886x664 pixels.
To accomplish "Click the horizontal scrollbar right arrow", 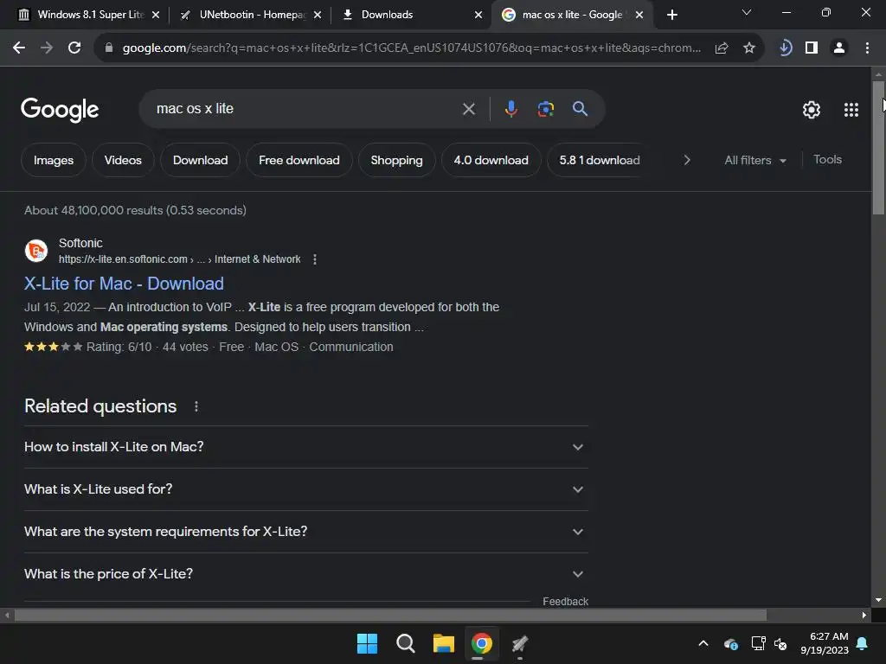I will click(x=864, y=615).
